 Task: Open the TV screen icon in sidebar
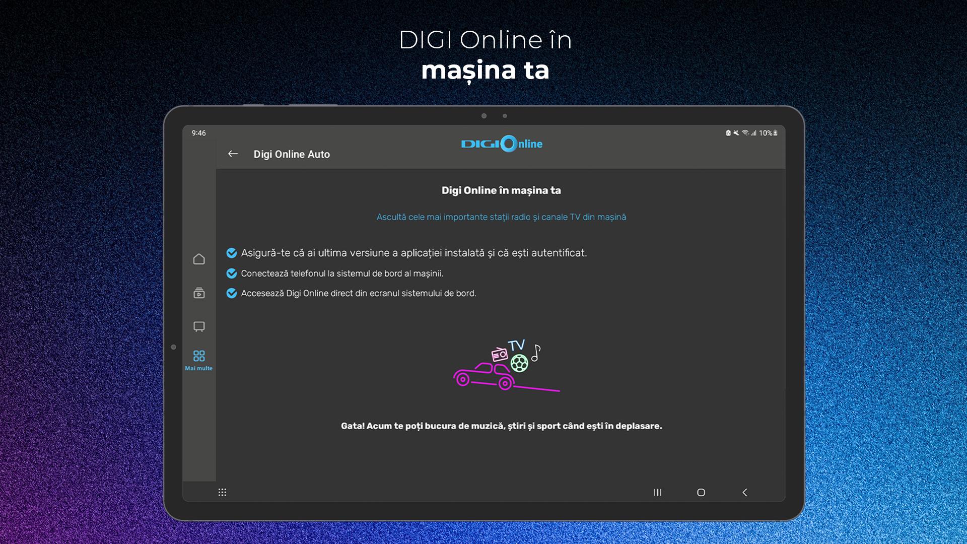pyautogui.click(x=199, y=326)
